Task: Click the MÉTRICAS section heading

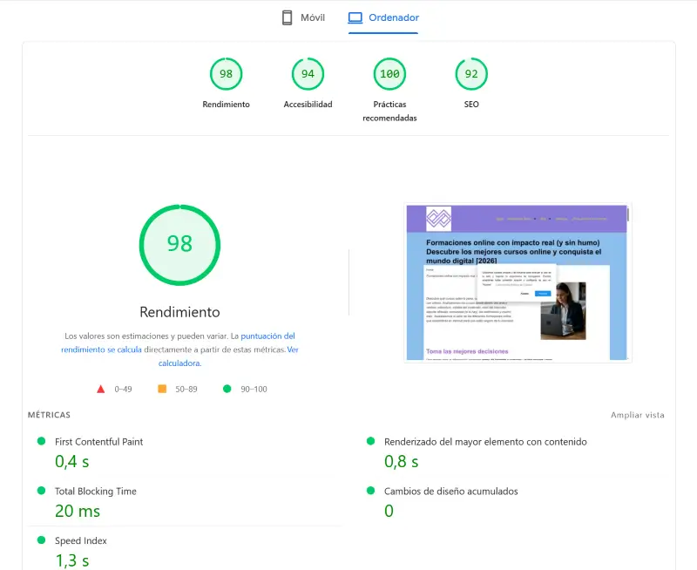Action: (49, 415)
